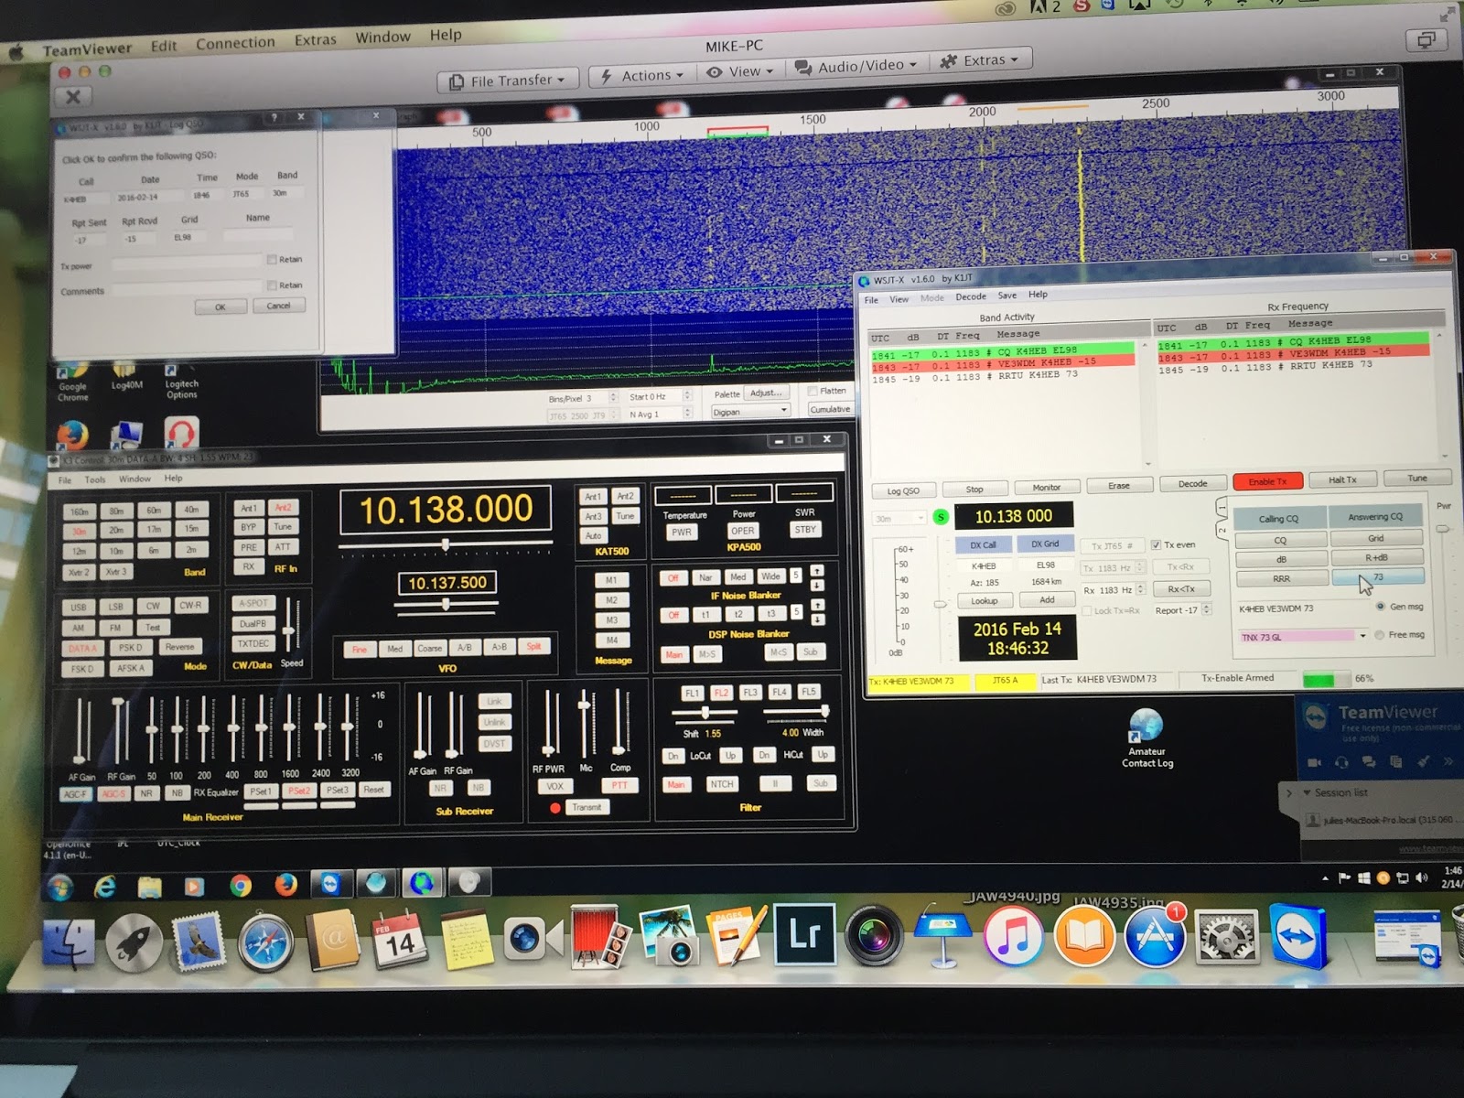This screenshot has height=1098, width=1464.
Task: Select the Free msg radio button
Action: coord(1379,635)
